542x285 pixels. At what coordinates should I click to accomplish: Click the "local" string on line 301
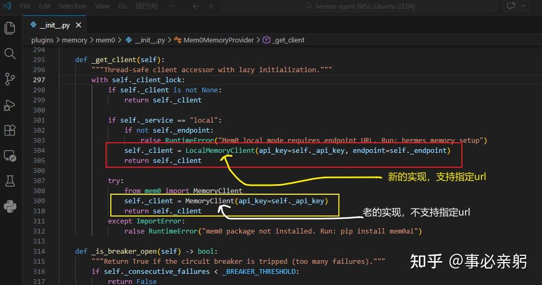[x=204, y=120]
